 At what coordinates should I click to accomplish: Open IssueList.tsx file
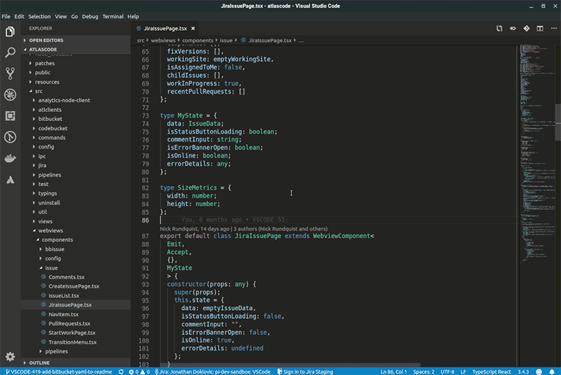pyautogui.click(x=76, y=295)
